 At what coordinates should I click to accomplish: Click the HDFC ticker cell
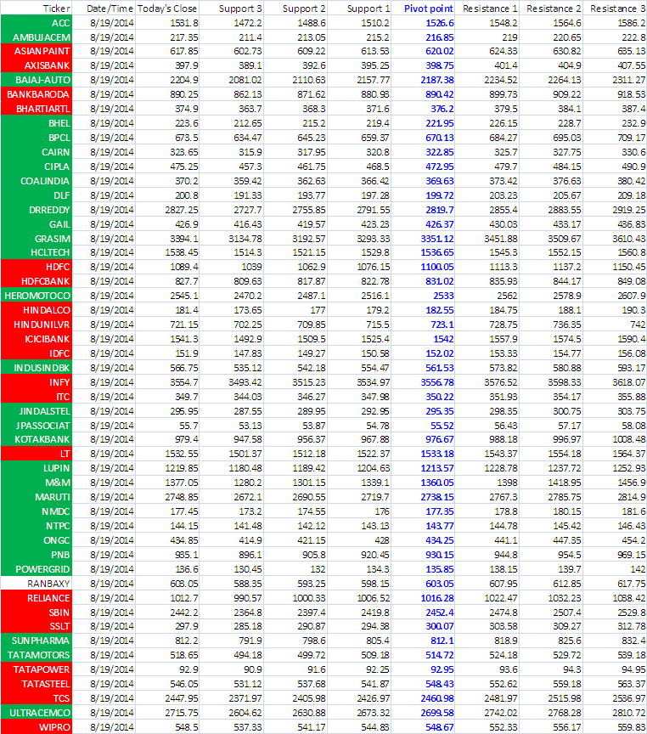click(37, 268)
